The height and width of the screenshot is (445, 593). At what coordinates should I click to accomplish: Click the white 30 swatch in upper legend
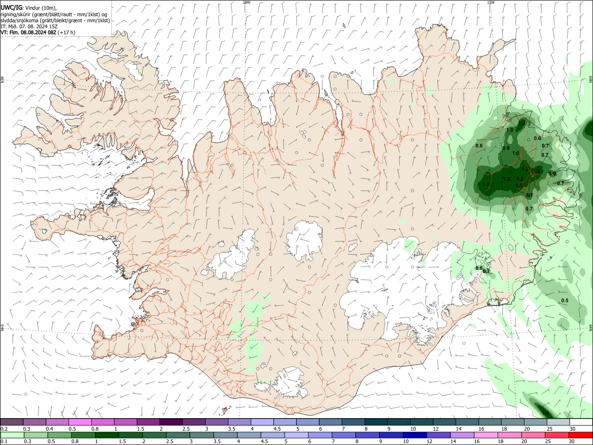[581, 422]
